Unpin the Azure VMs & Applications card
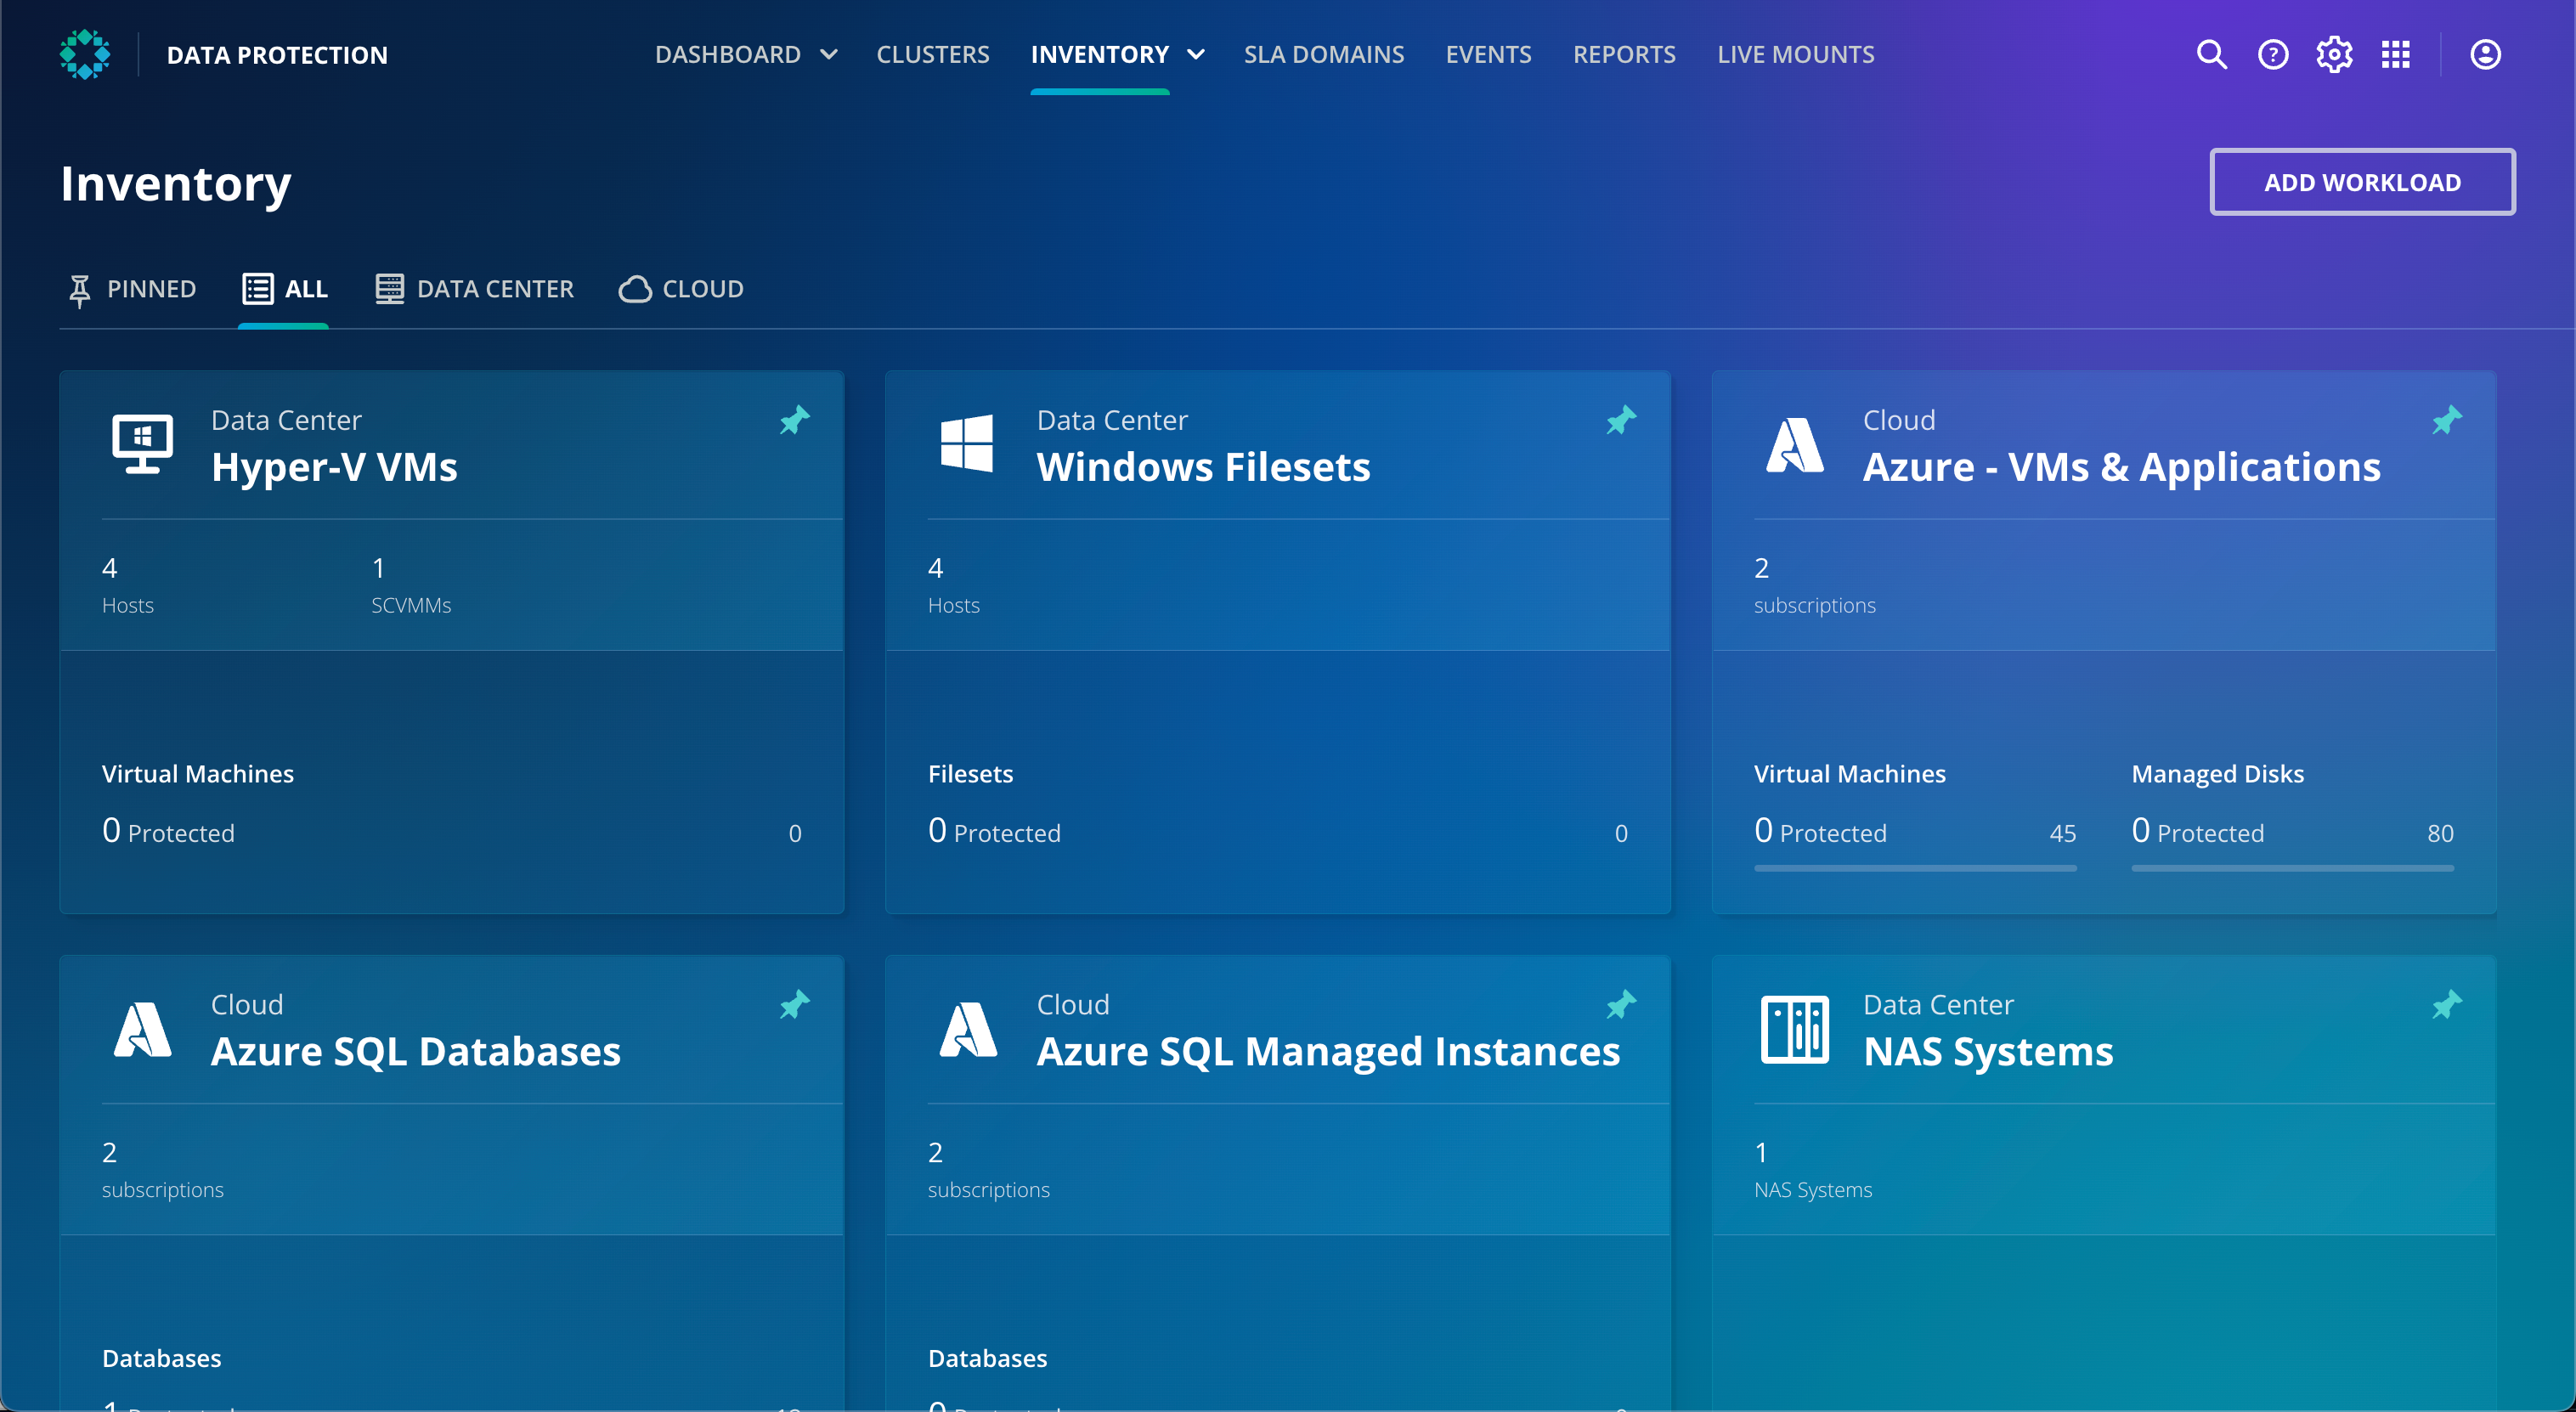The width and height of the screenshot is (2576, 1412). [x=2447, y=420]
